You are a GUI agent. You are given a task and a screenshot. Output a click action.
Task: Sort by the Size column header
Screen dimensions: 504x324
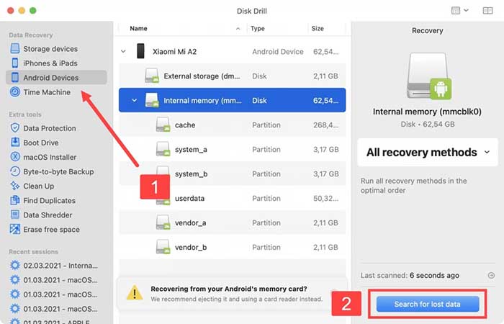click(x=318, y=28)
